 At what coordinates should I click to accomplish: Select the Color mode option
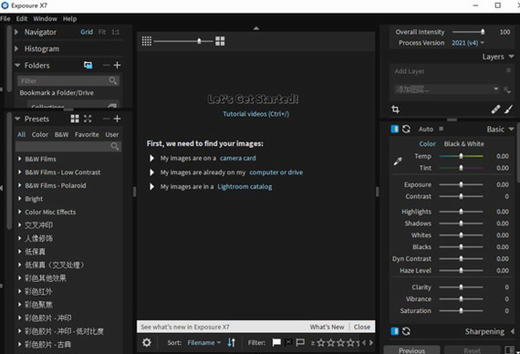427,143
